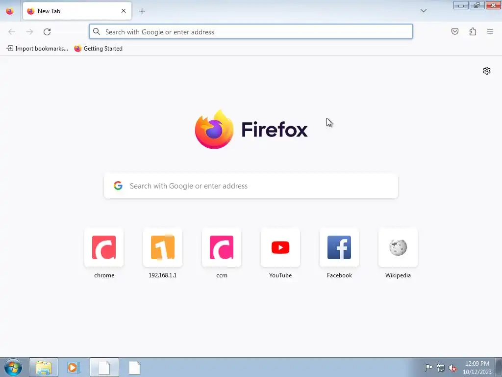
Task: Open Firefox View pinned tab icon
Action: click(x=10, y=11)
